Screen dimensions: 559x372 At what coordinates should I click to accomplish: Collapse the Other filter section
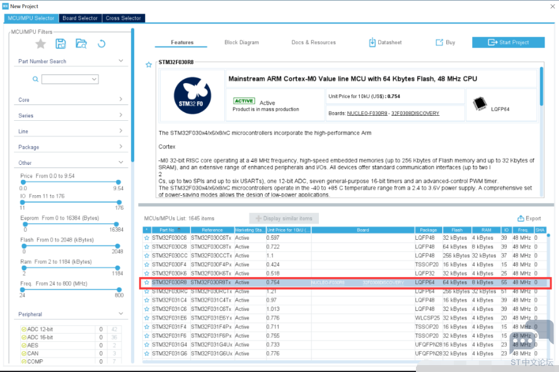(x=121, y=162)
